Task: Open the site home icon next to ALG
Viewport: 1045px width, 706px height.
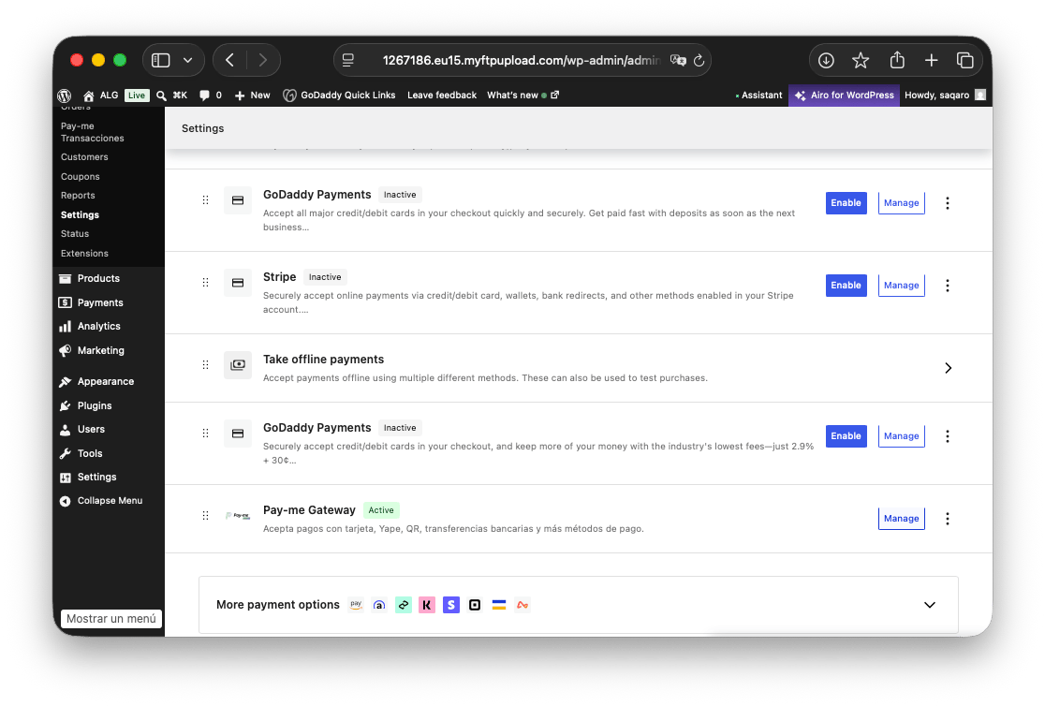Action: [89, 96]
